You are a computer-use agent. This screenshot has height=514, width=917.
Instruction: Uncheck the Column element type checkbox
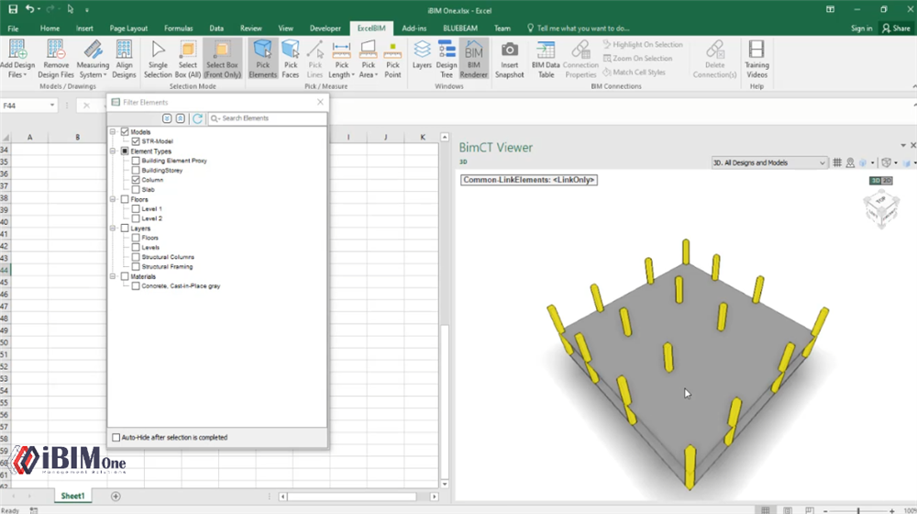[136, 180]
